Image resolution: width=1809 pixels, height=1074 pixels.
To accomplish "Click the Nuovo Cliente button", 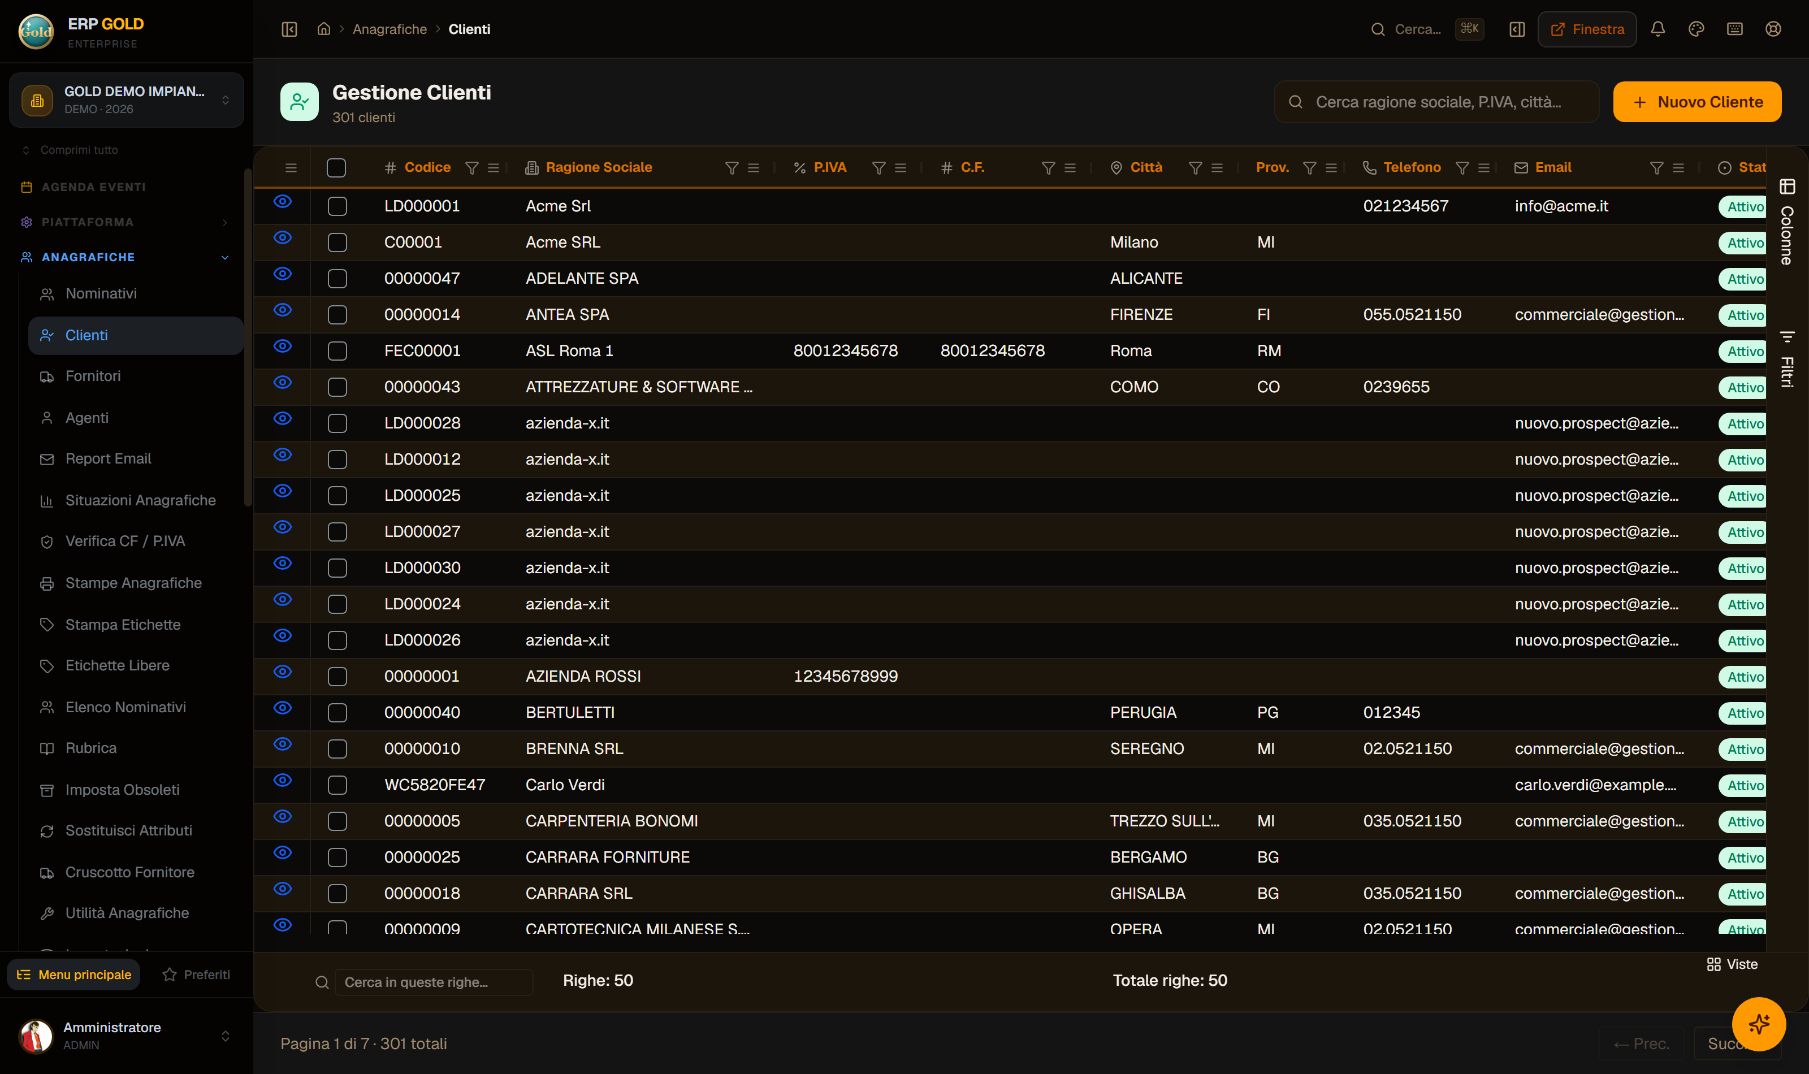I will [x=1697, y=102].
